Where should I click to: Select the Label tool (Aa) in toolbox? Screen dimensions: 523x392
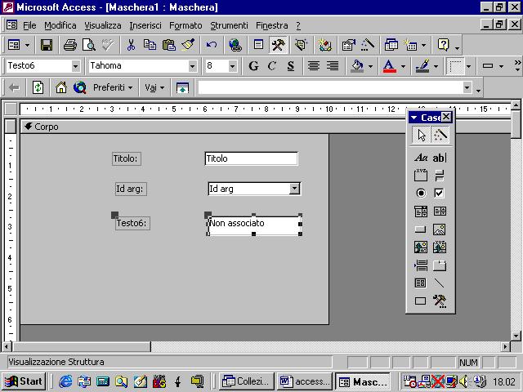[x=421, y=158]
